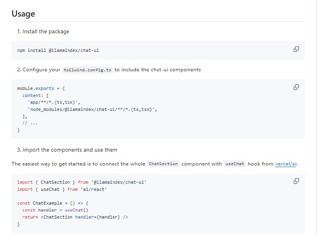Viewport: 317px width, 234px height.
Task: Copy the tailwind module.exports code block
Action: pos(296,87)
